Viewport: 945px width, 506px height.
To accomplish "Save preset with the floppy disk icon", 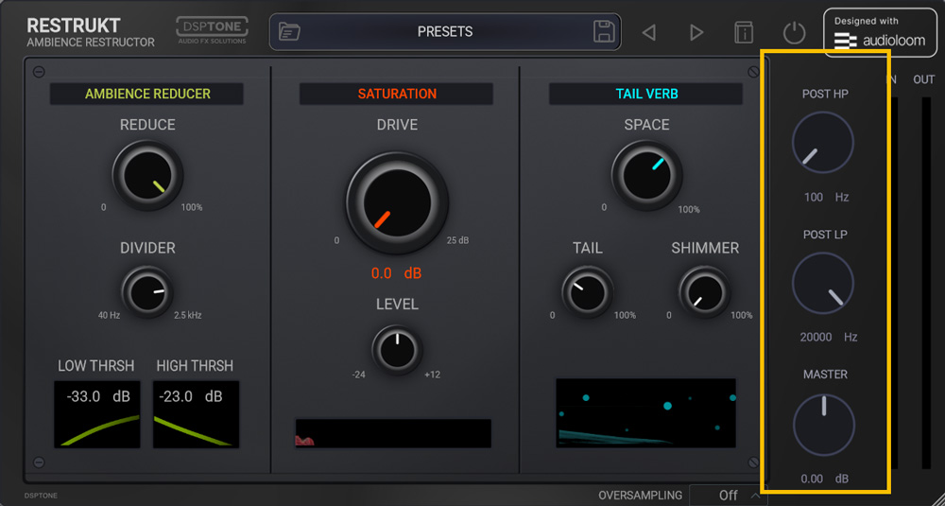I will pos(604,31).
